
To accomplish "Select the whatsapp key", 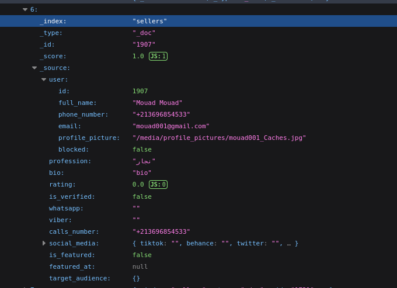I will (66, 208).
